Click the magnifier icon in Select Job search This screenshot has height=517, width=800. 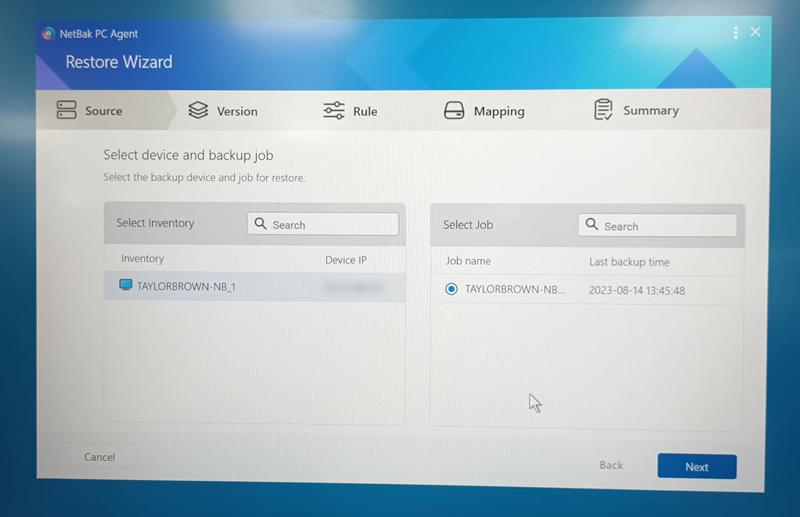pyautogui.click(x=592, y=224)
